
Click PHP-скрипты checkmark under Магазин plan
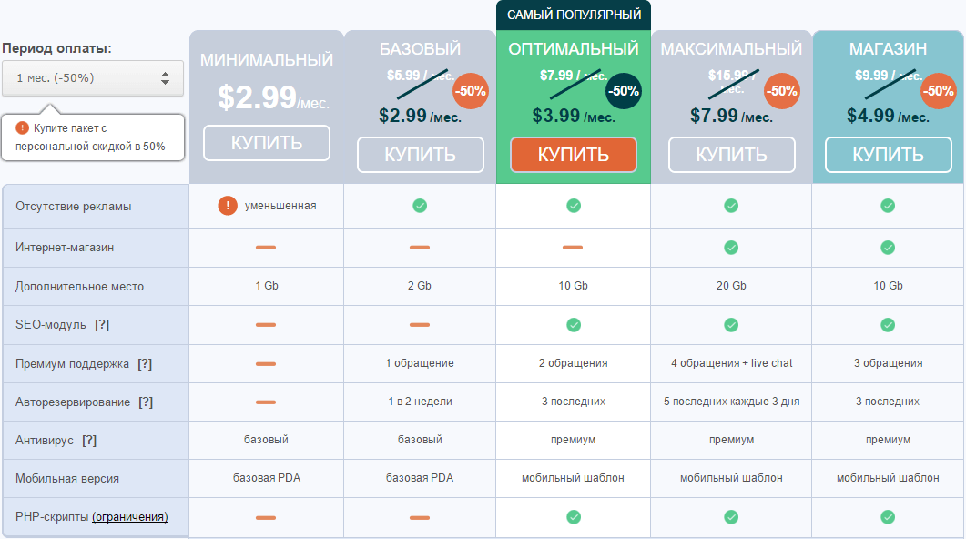(x=888, y=517)
